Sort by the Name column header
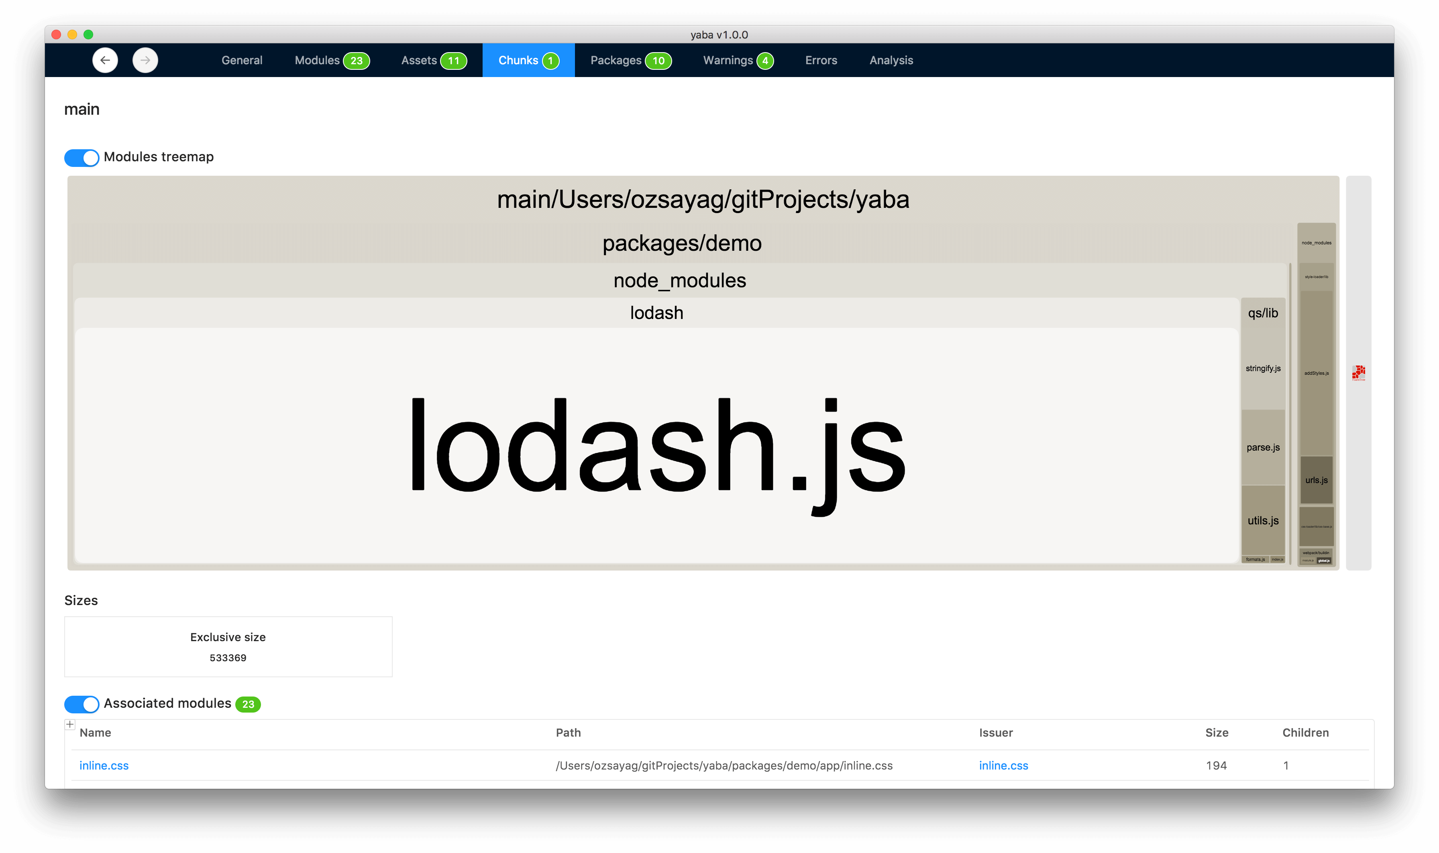 pos(96,733)
